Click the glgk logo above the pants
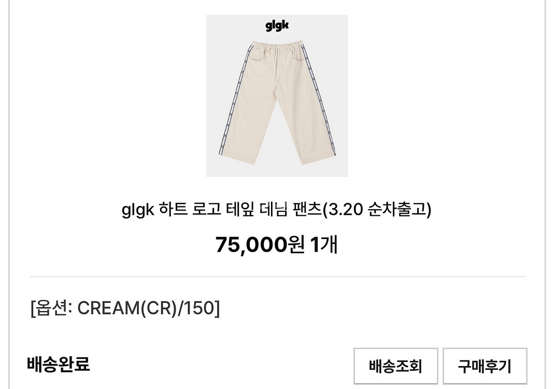The height and width of the screenshot is (389, 556). [x=277, y=25]
